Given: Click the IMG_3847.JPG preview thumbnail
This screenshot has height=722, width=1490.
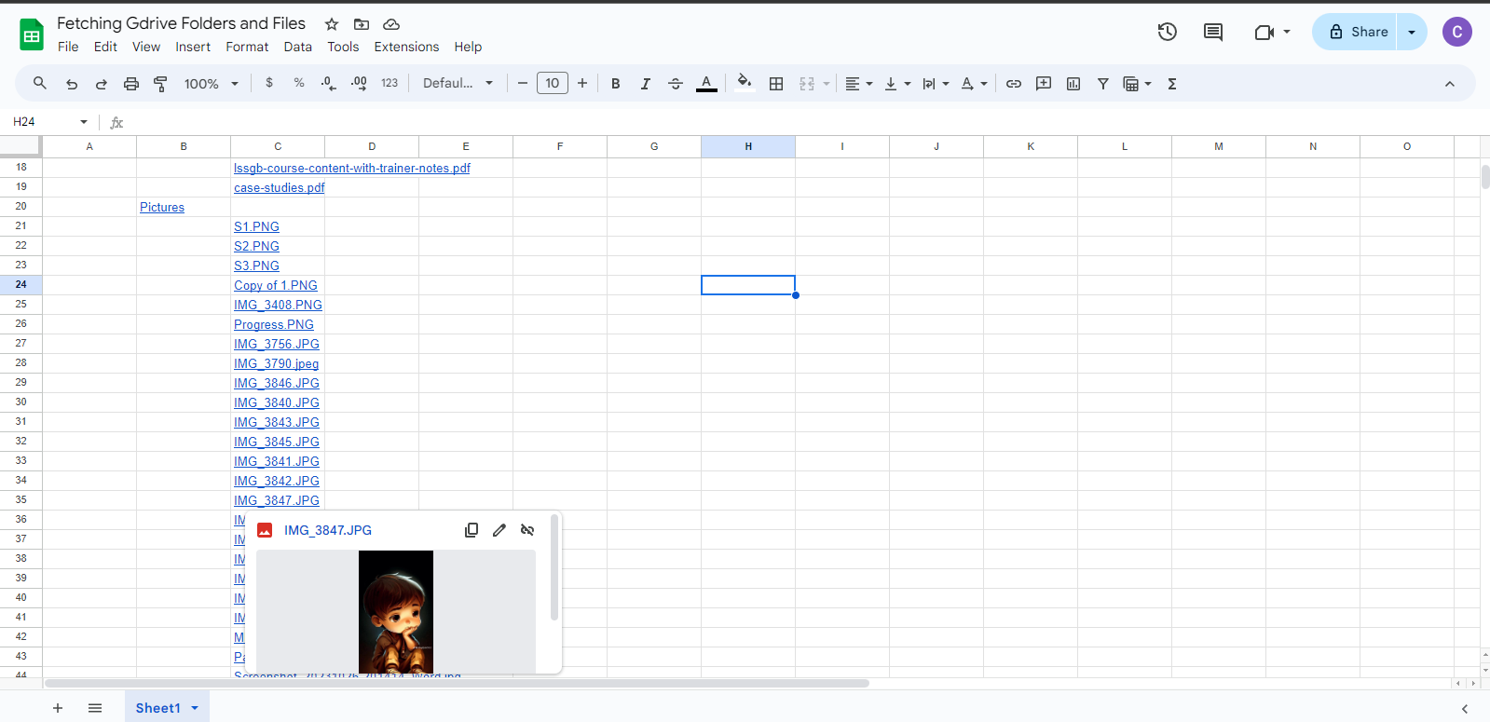Looking at the screenshot, I should 396,611.
